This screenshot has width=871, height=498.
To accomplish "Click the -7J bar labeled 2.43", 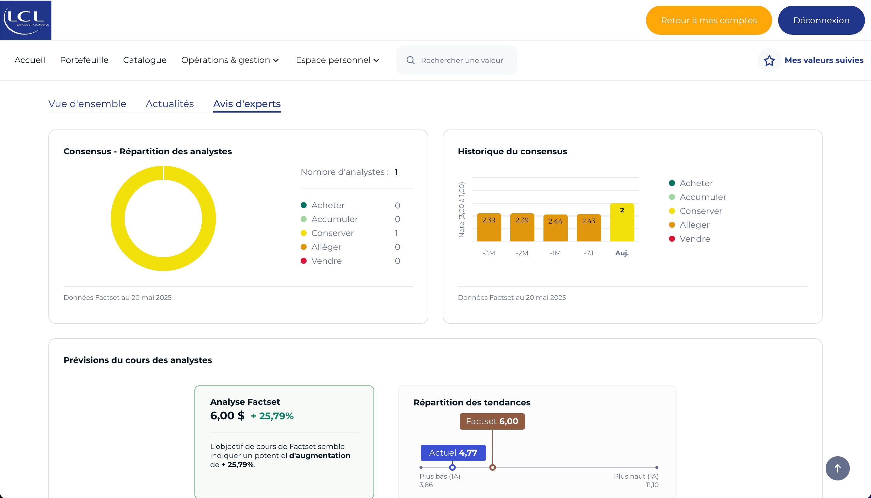I will click(x=589, y=228).
